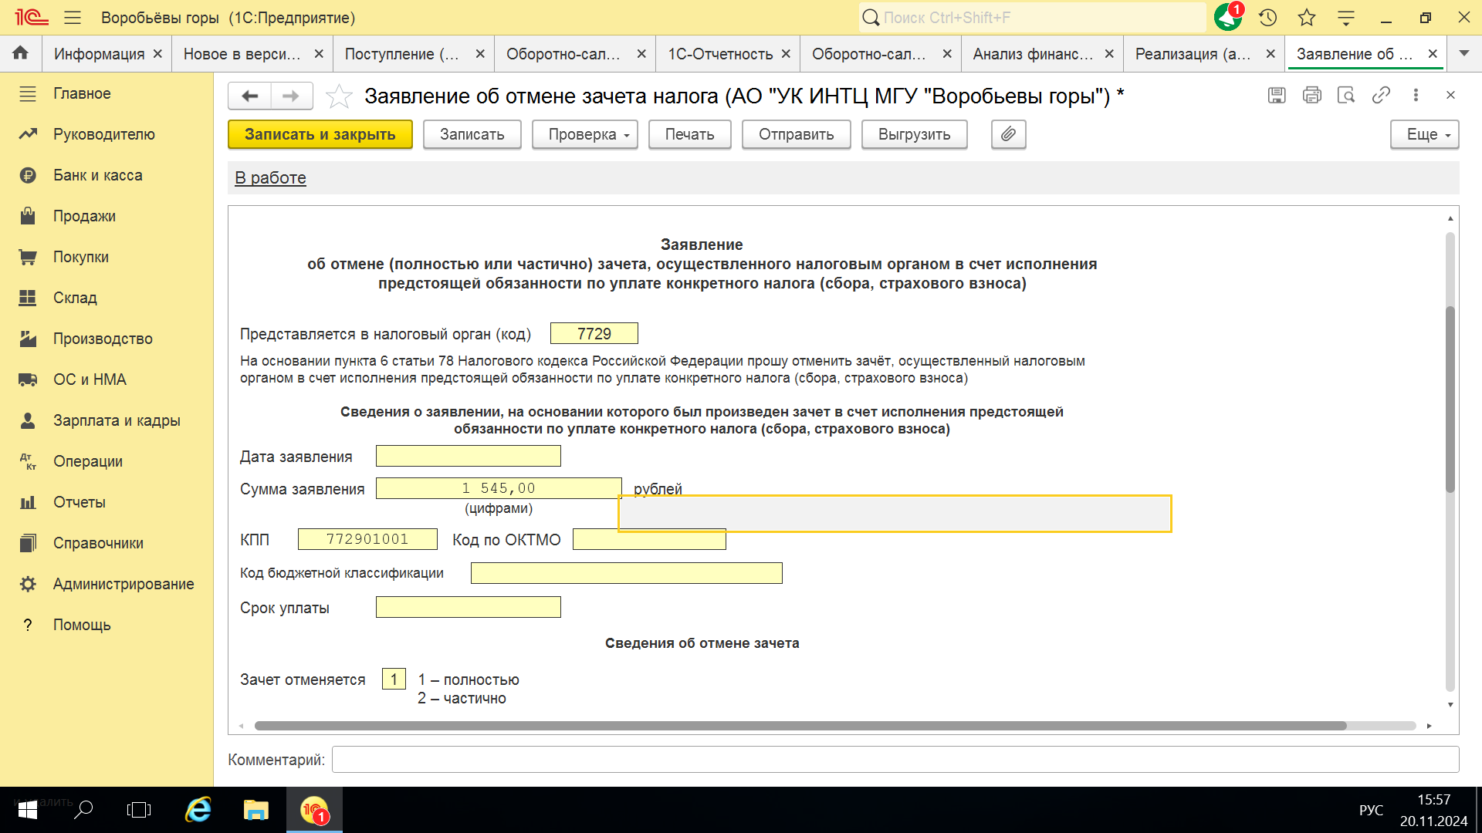Click the horizontal scrollbar of the form
This screenshot has width=1482, height=833.
click(800, 726)
